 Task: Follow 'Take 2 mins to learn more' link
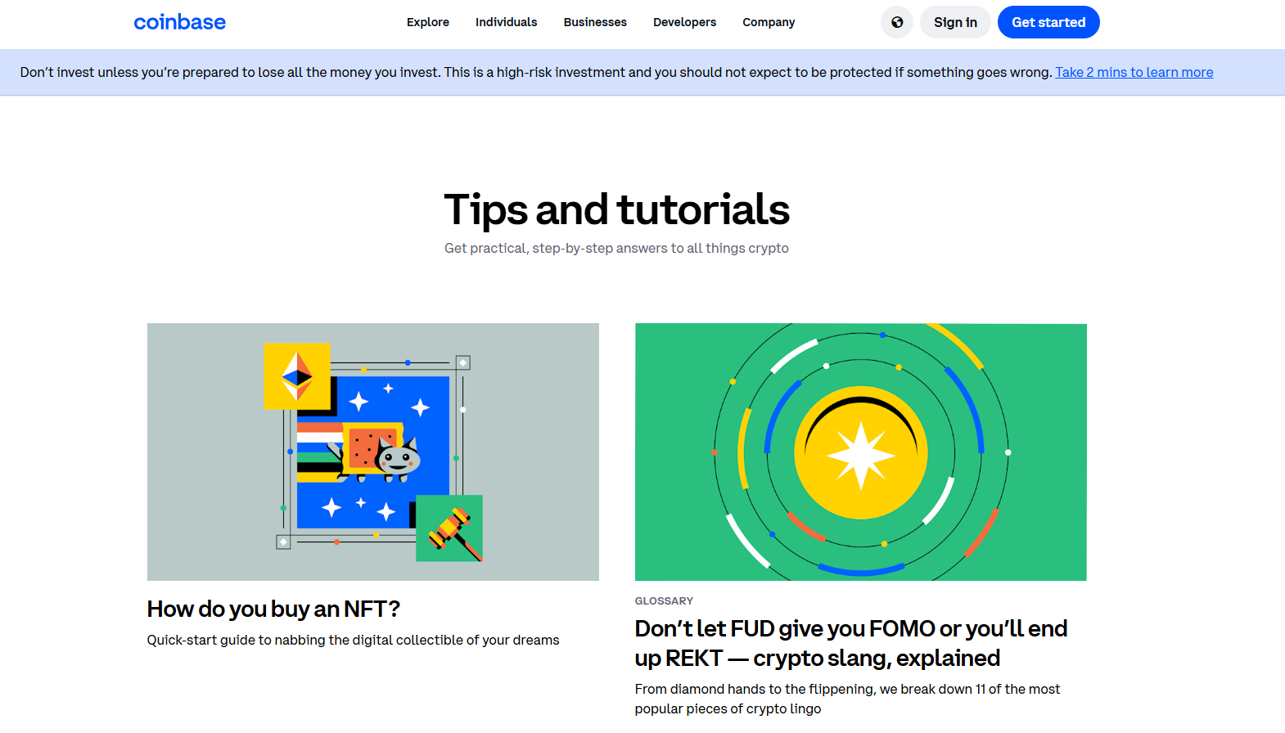1134,72
